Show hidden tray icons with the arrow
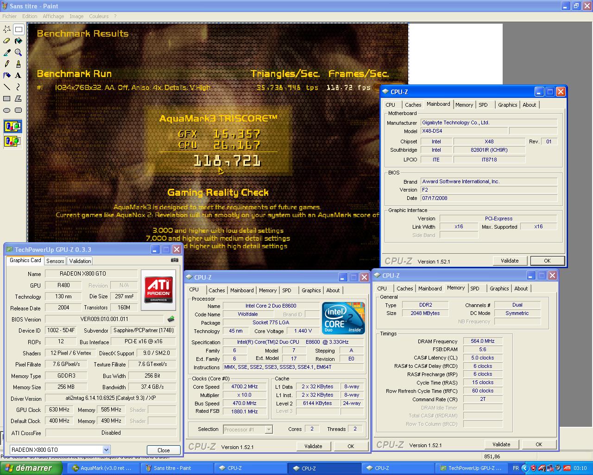Screen dimensions: 593x475 [525, 468]
